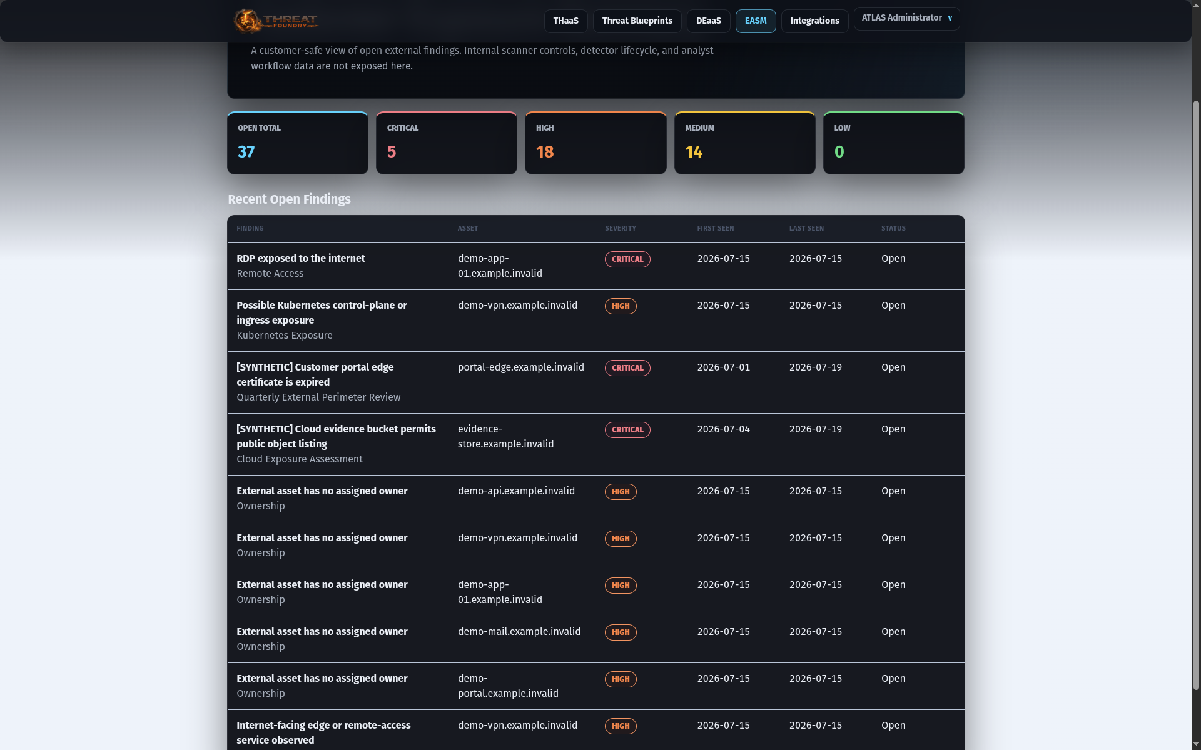Image resolution: width=1201 pixels, height=750 pixels.
Task: Click the Status column header
Action: coord(893,229)
